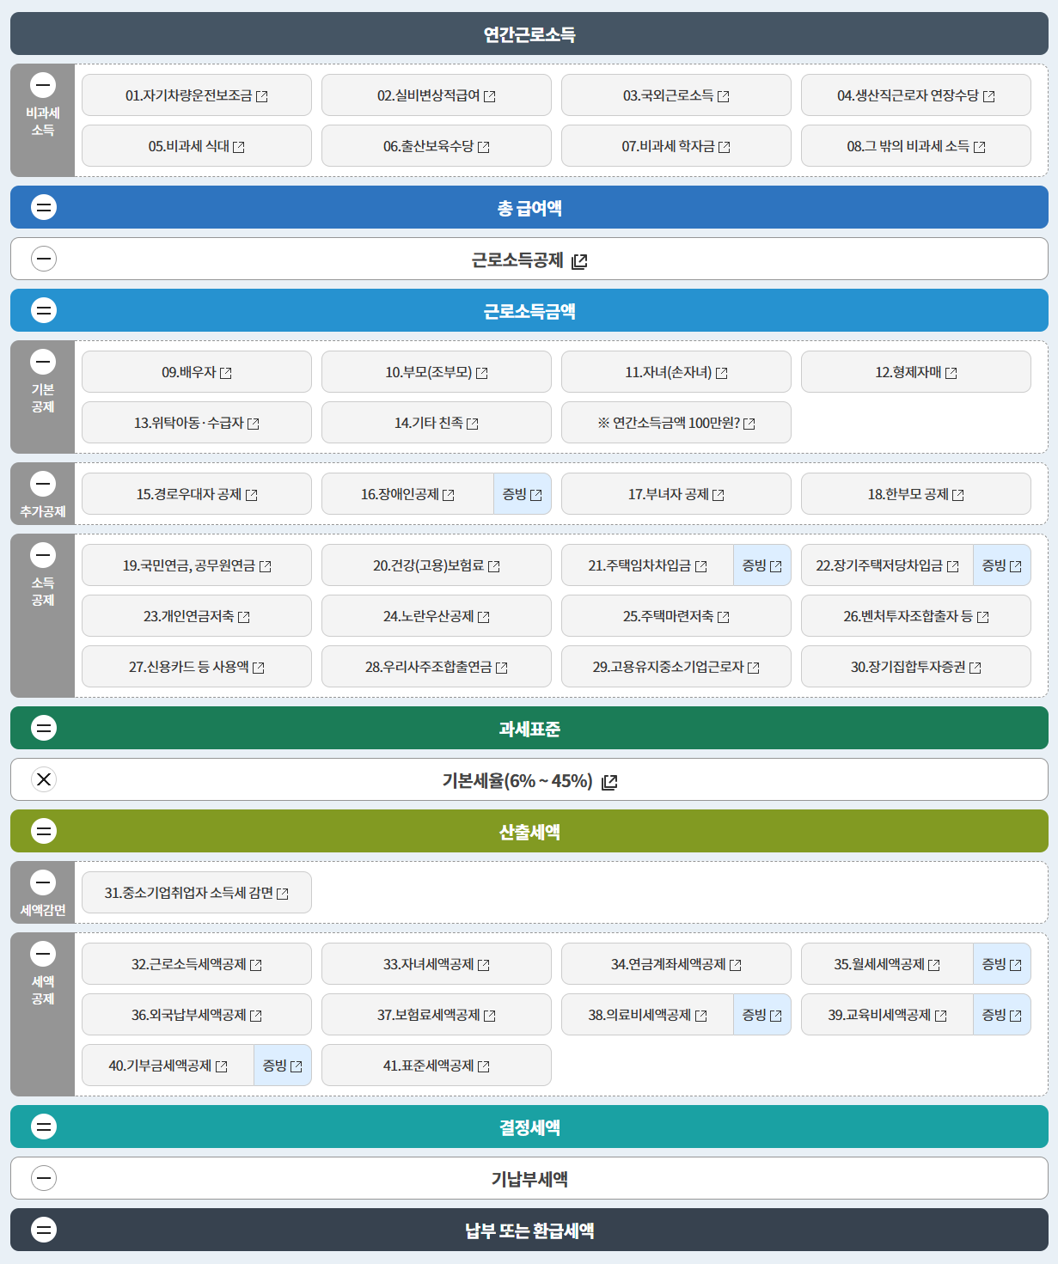Open 07.비과세 학자금 item
This screenshot has height=1264, width=1058.
(x=676, y=146)
